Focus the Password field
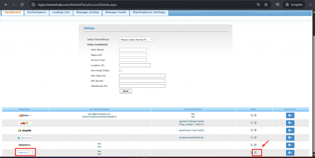This screenshot has height=158, width=315. 133,55
